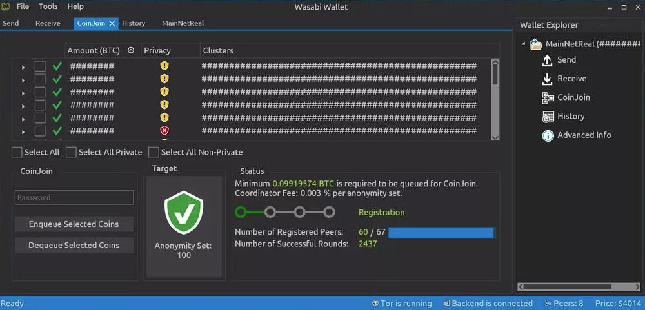Enable Select All Private checkbox

pos(71,153)
